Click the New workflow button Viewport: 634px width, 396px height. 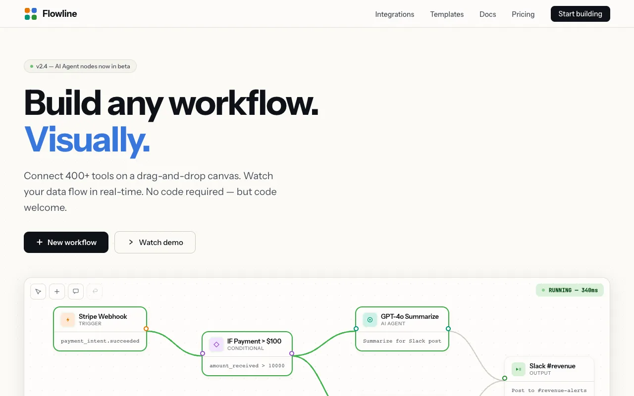(x=66, y=242)
